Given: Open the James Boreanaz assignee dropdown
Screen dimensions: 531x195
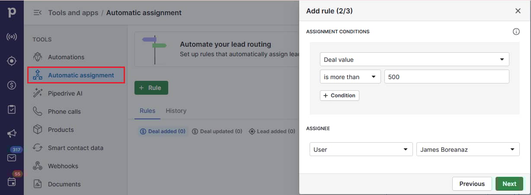Looking at the screenshot, I should 468,149.
